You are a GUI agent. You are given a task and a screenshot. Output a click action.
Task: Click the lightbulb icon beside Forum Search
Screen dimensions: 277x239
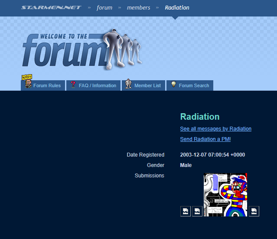(x=173, y=85)
